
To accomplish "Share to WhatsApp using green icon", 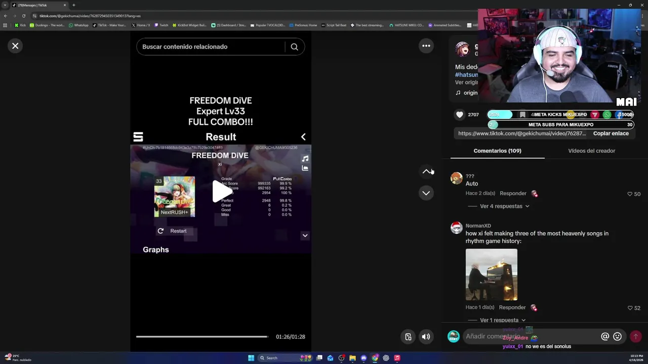I will tap(607, 115).
